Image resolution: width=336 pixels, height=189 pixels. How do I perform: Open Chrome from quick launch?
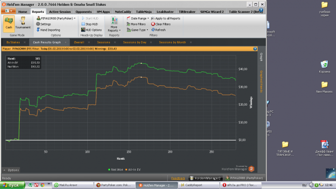[x=42, y=185]
